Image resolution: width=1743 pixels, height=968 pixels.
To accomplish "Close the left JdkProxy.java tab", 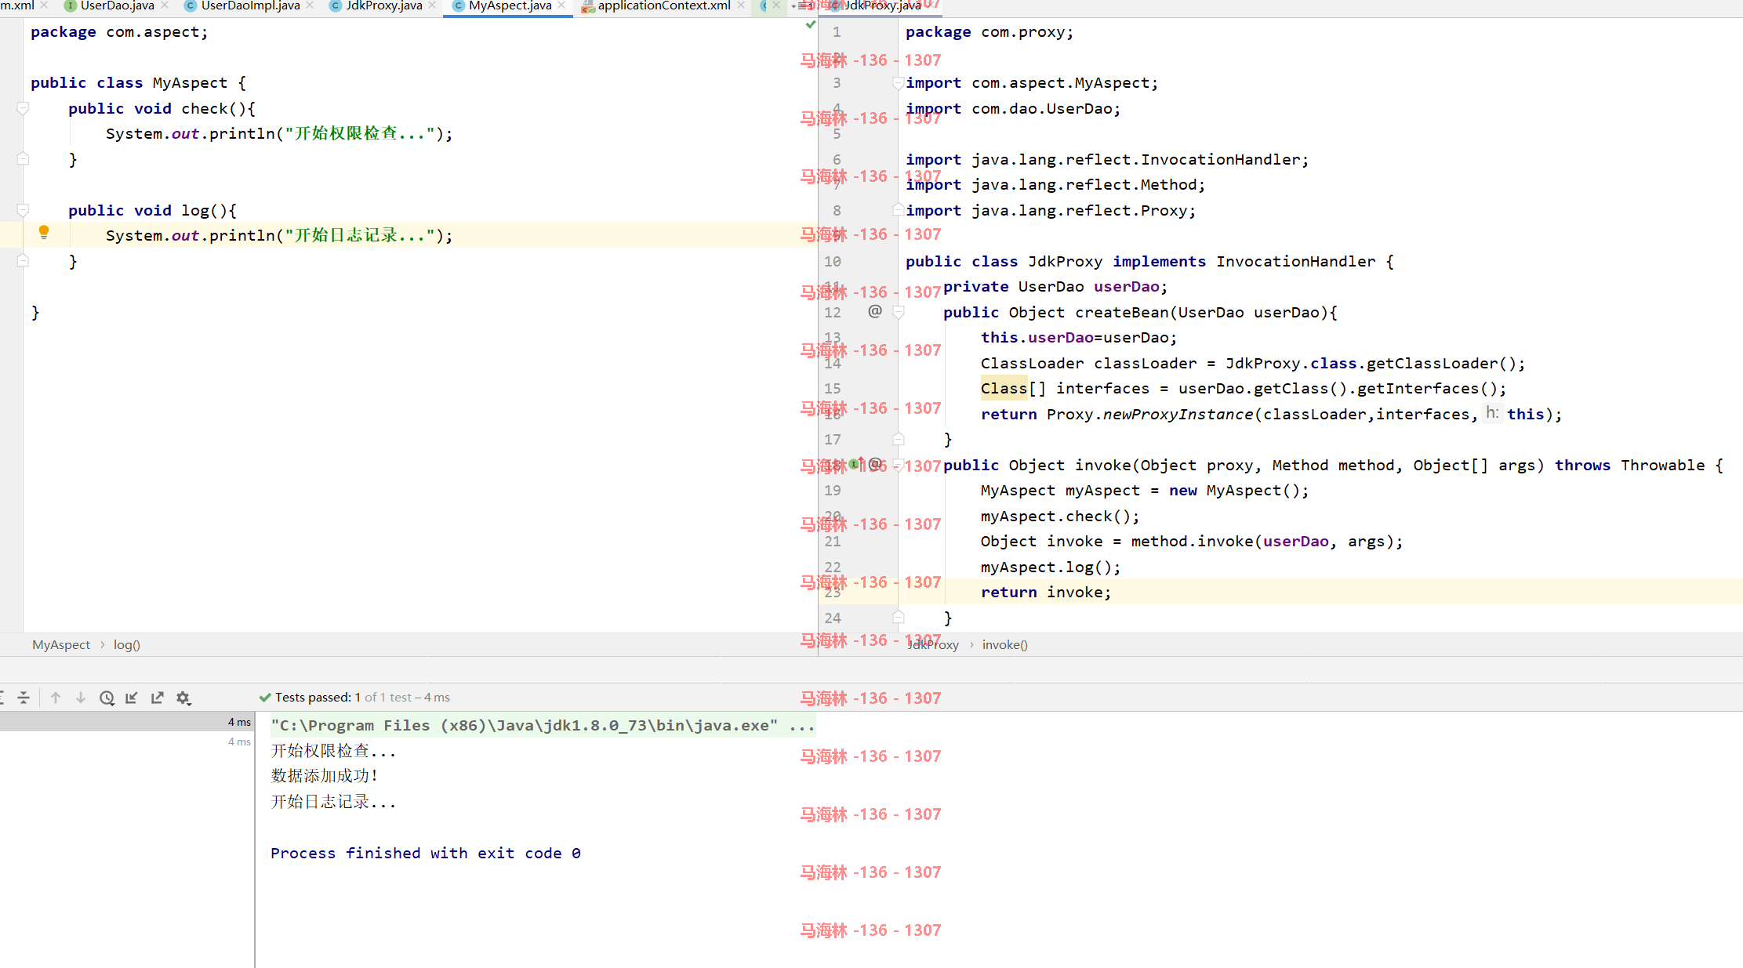I will [433, 5].
